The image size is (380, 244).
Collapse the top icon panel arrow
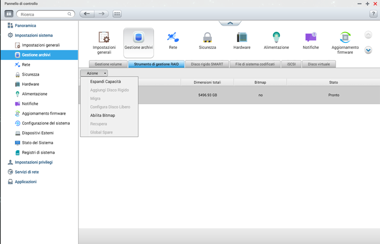coord(230,23)
